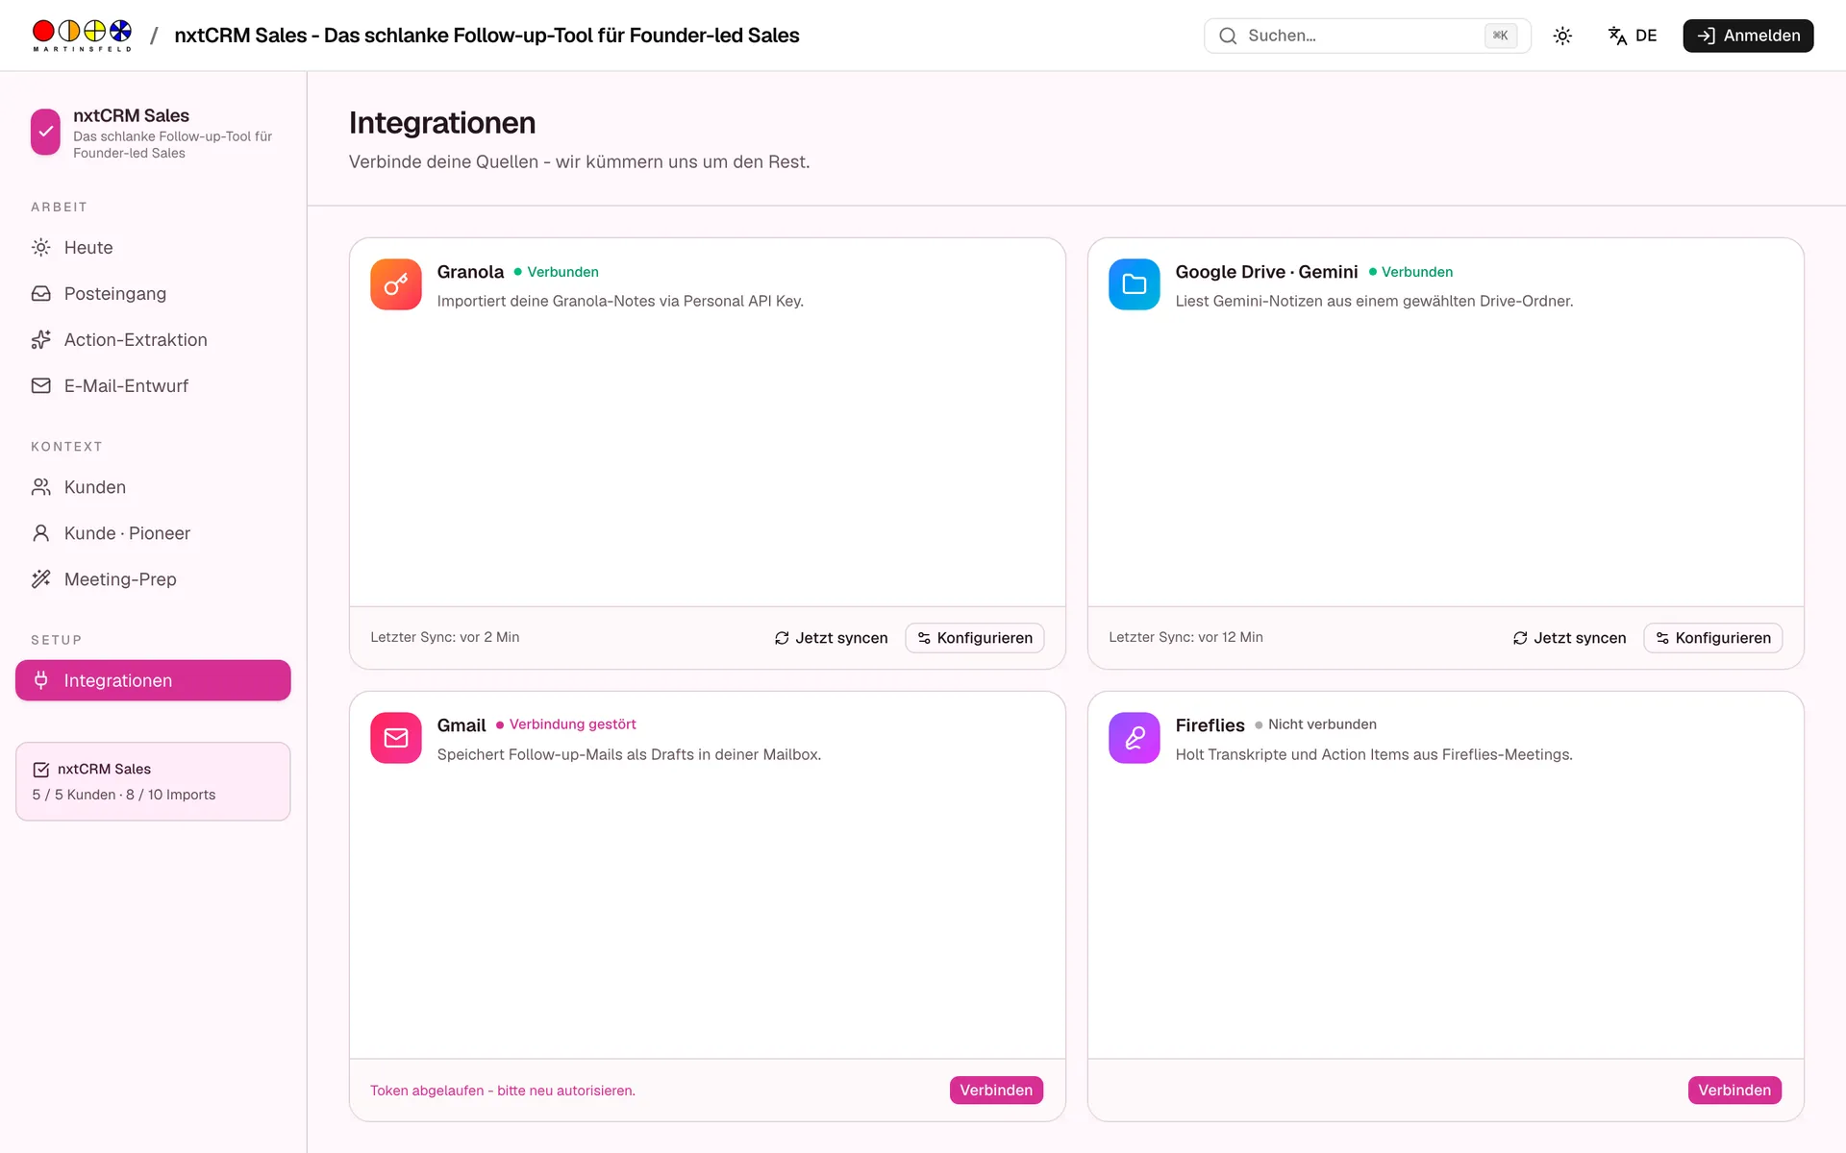1846x1153 pixels.
Task: Click Verbinden on the Gmail card
Action: pos(996,1091)
